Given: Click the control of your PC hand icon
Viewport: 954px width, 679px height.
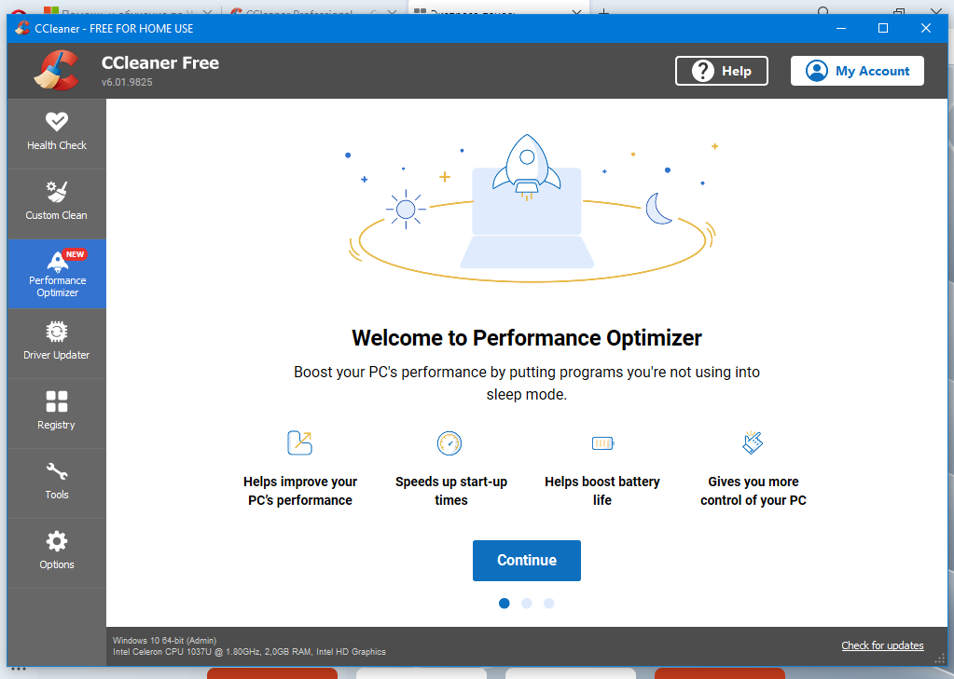Looking at the screenshot, I should pyautogui.click(x=753, y=441).
